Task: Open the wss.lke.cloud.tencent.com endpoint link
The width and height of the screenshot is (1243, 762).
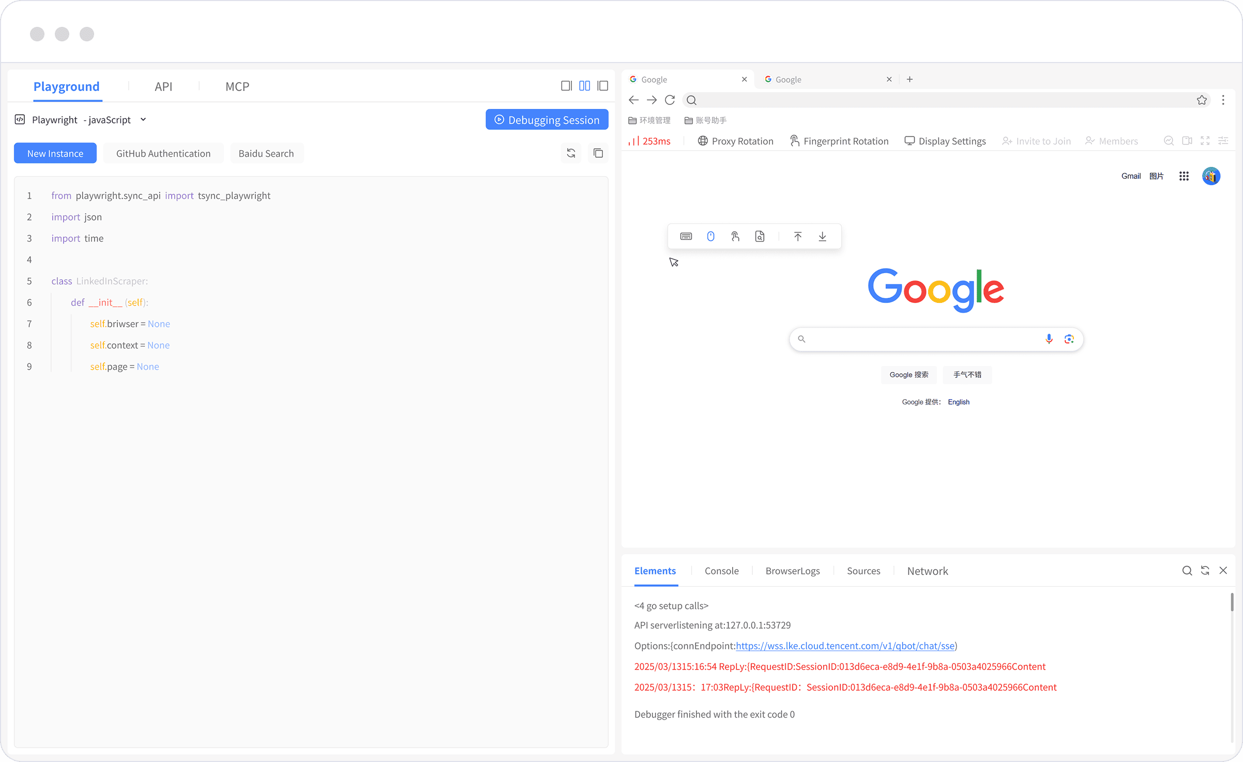Action: pos(845,646)
